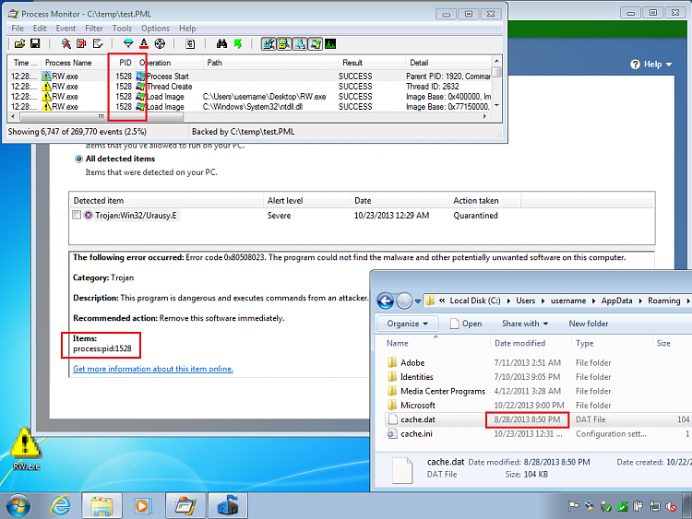
Task: Toggle the Show Registry Activity icon
Action: pos(268,43)
